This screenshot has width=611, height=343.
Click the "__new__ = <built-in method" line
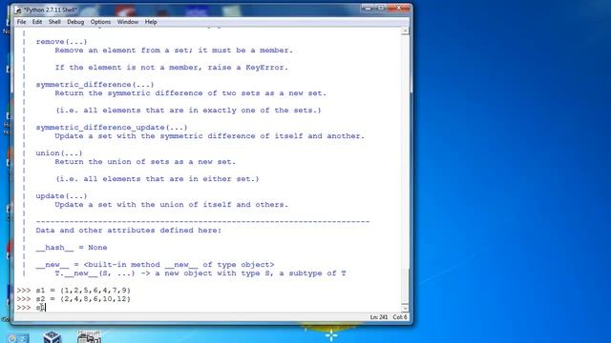155,265
